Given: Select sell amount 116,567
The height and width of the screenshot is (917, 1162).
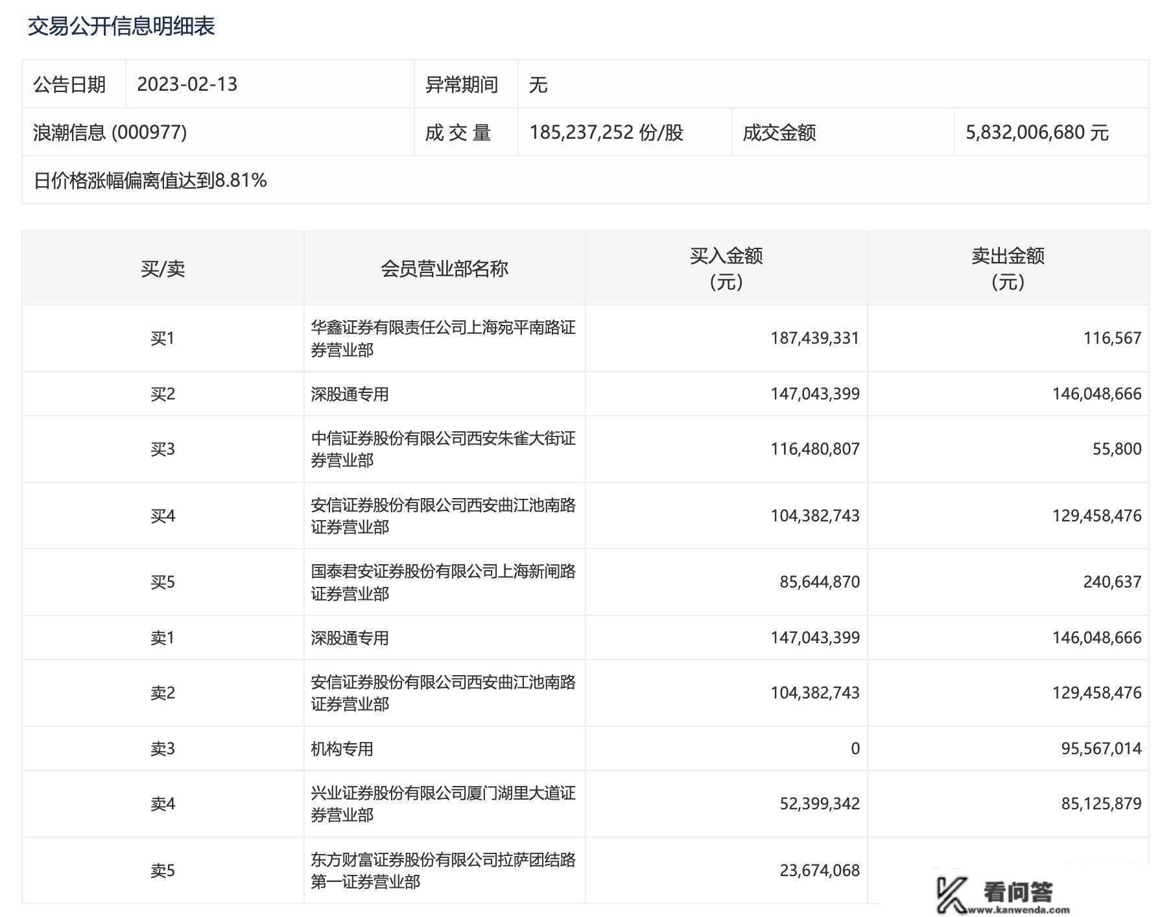Looking at the screenshot, I should (1112, 339).
